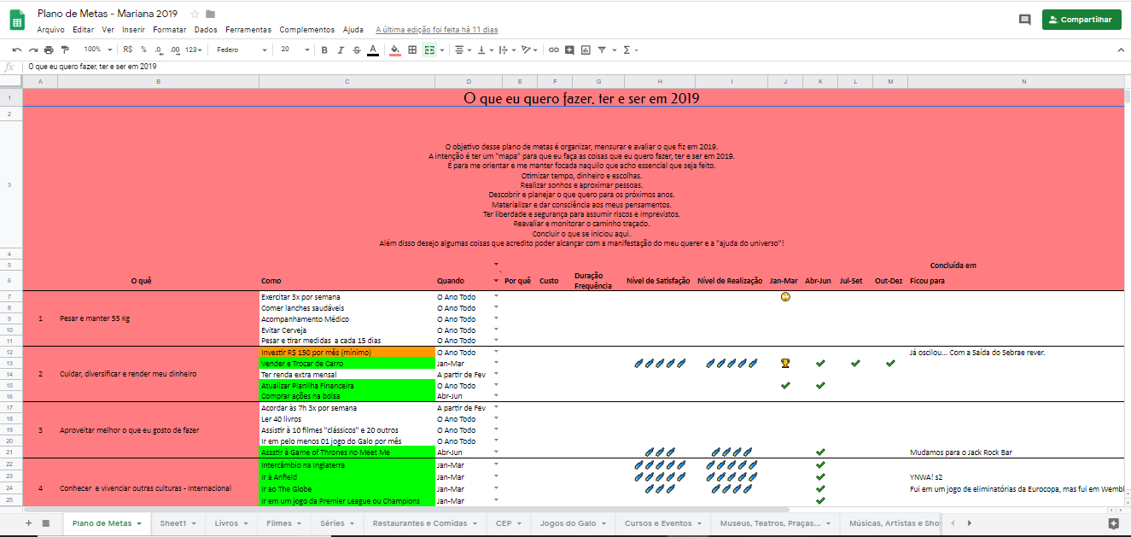Expand the font size 20 dropdown
This screenshot has height=537, width=1131.
click(x=293, y=50)
